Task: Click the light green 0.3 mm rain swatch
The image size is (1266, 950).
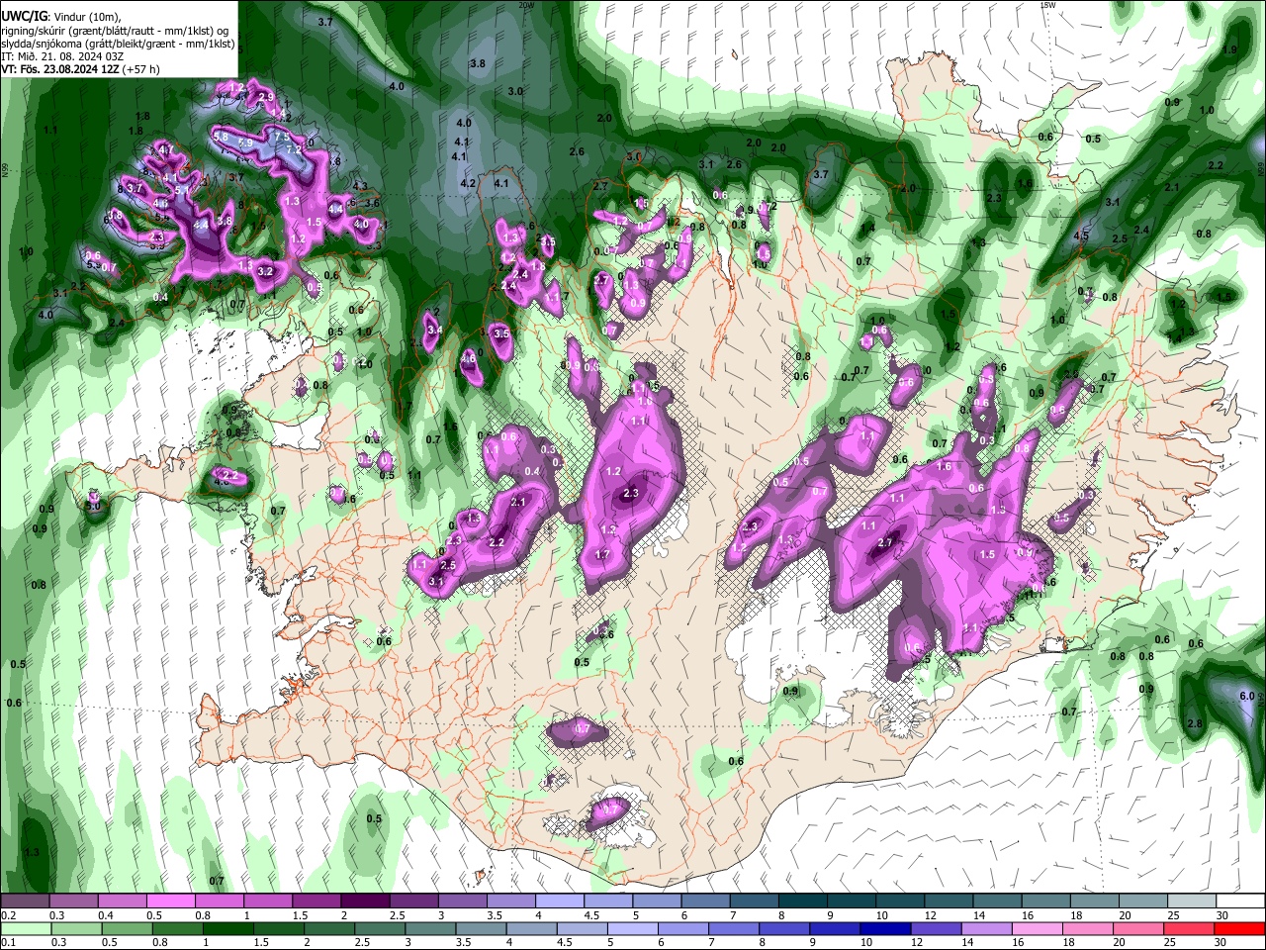Action: click(x=76, y=928)
